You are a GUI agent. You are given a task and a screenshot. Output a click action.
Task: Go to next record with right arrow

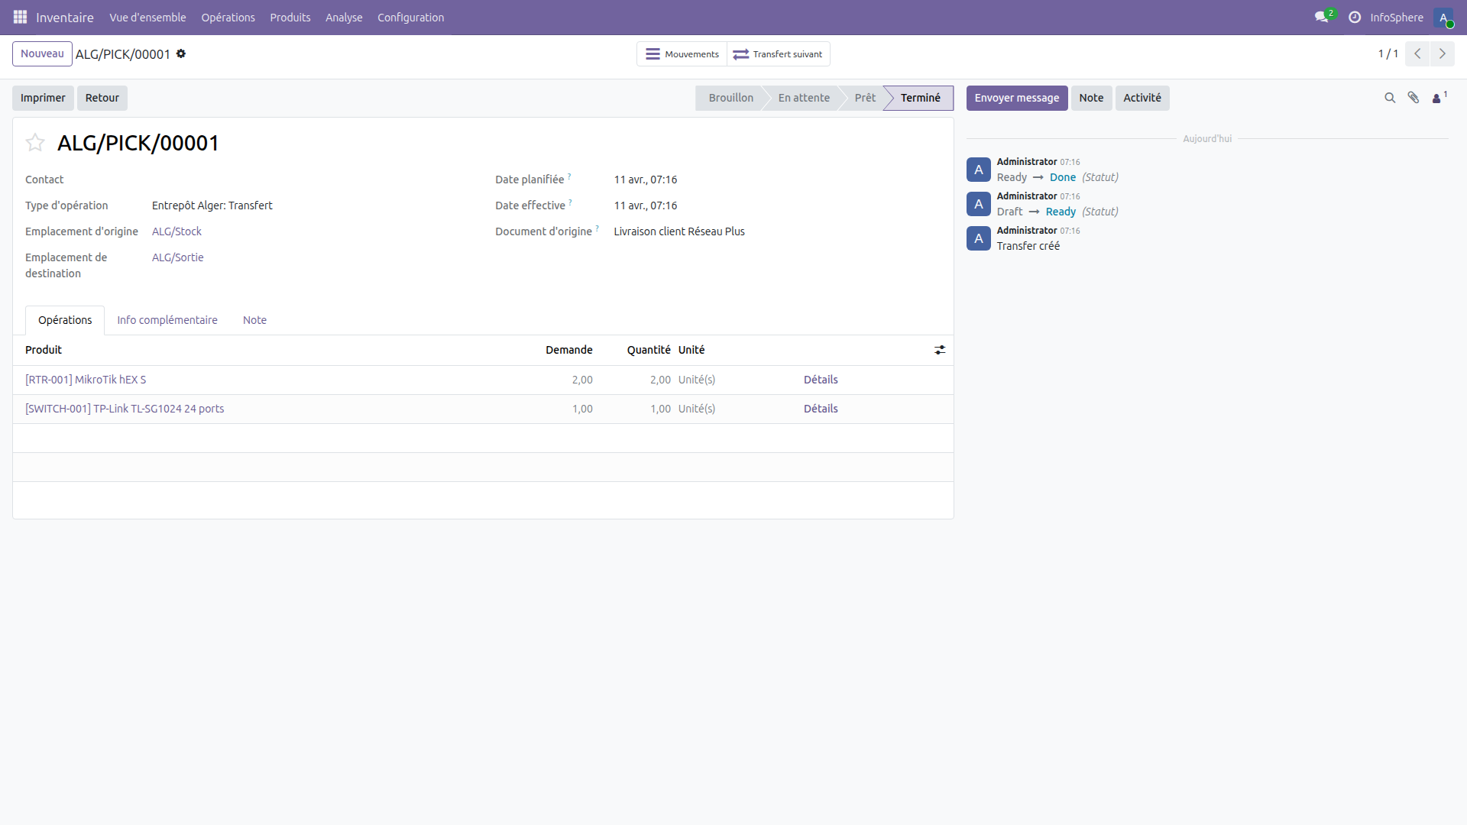(x=1443, y=53)
